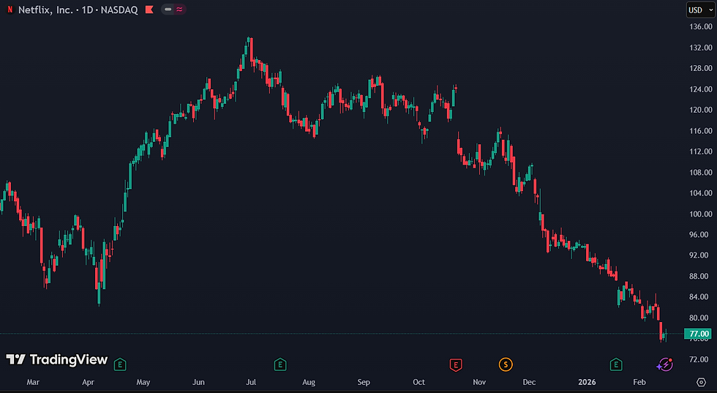
Task: Click the 108.00 price scale label
Action: [x=701, y=173]
